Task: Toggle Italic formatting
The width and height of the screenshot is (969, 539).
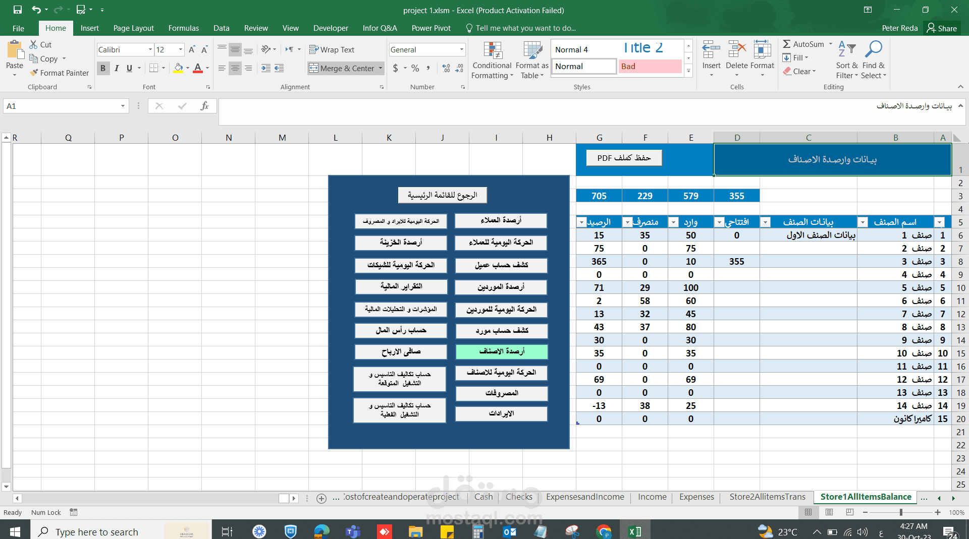Action: [117, 68]
